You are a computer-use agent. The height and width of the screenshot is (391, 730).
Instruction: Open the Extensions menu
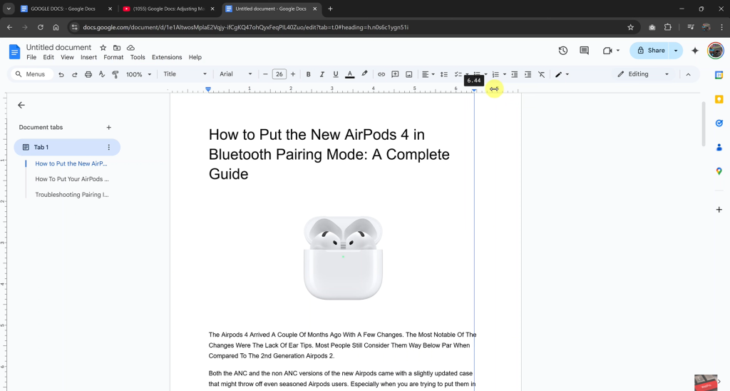167,57
